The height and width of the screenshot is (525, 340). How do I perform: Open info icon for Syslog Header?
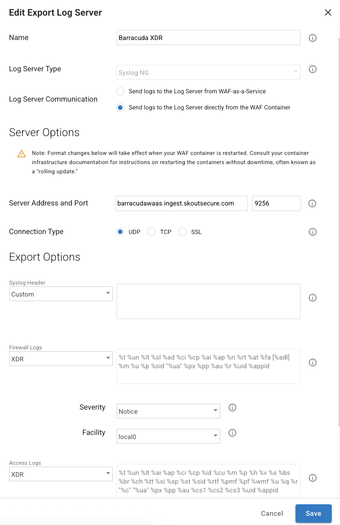pyautogui.click(x=312, y=297)
